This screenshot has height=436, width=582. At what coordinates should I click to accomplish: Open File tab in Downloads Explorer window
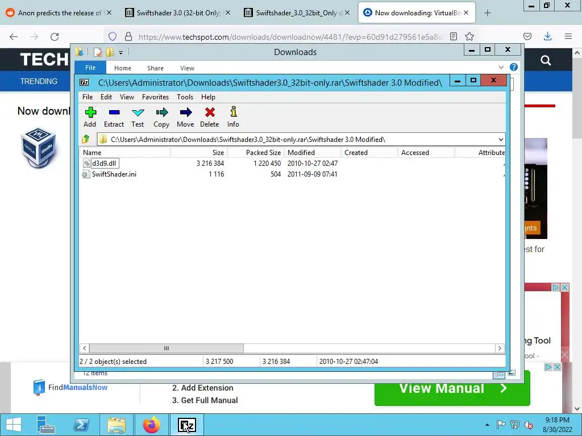coord(90,68)
